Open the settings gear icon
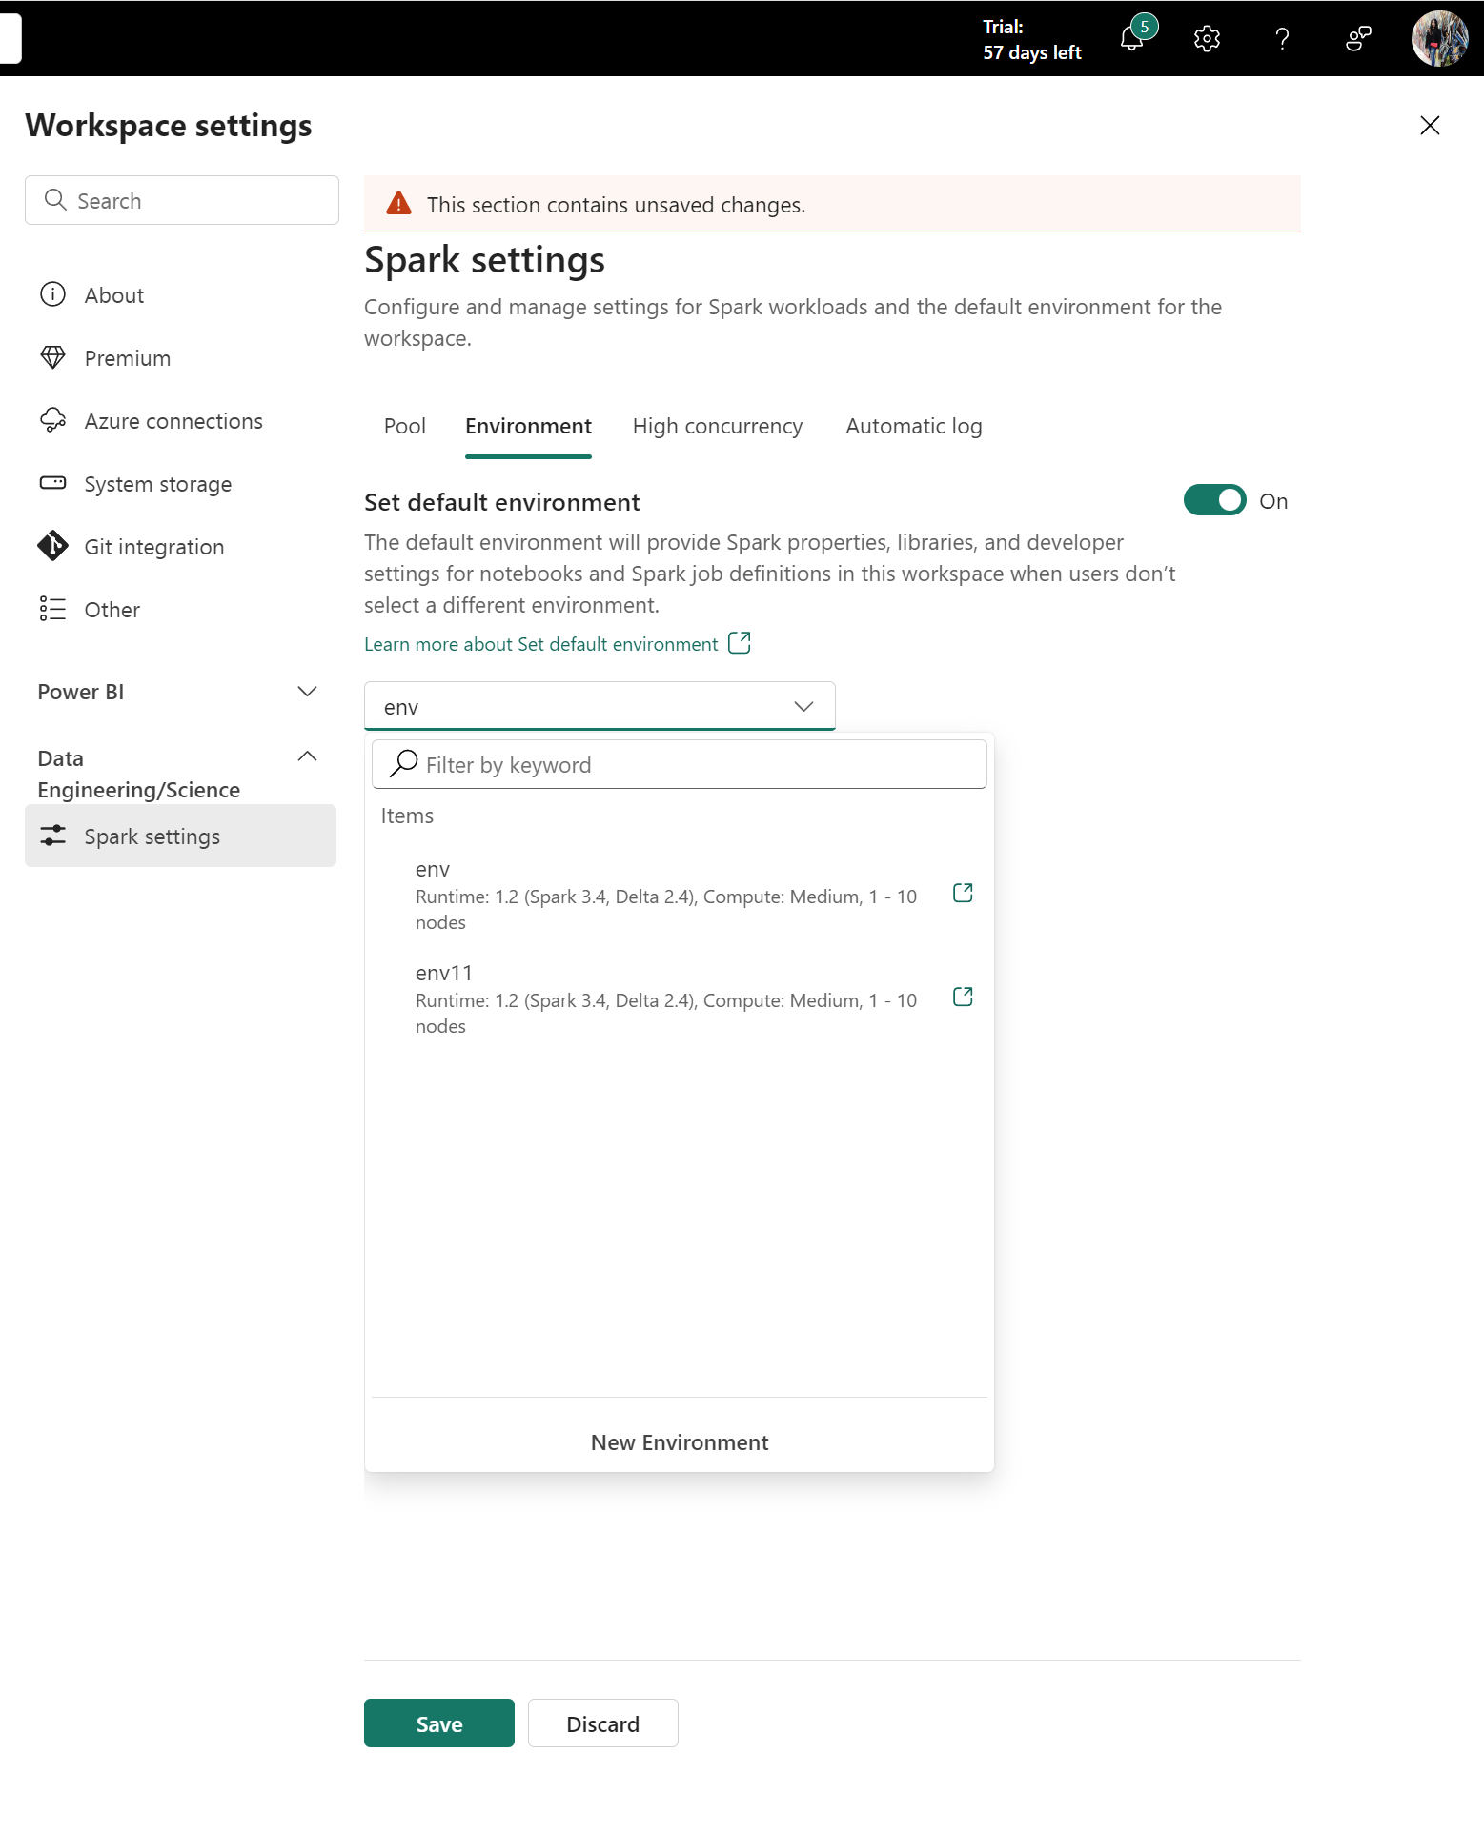Viewport: 1484px width, 1834px height. (x=1207, y=39)
